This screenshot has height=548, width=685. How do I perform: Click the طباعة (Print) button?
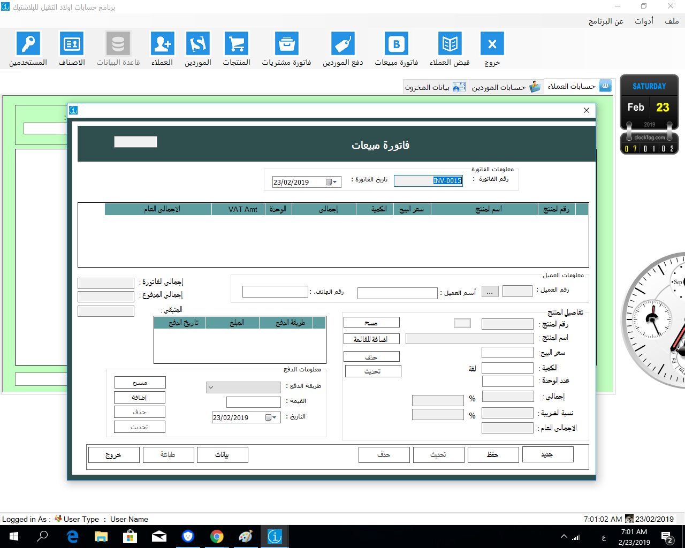(168, 454)
